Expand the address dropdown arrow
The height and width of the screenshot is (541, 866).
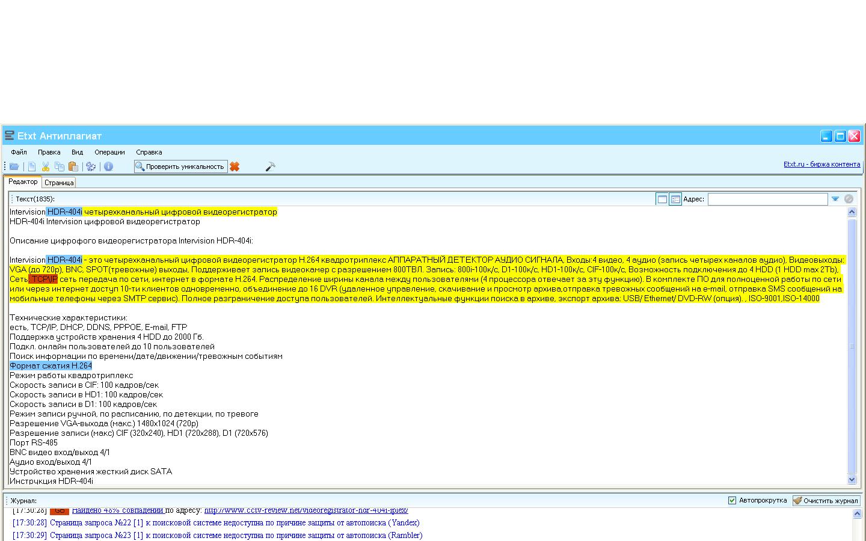click(x=835, y=199)
